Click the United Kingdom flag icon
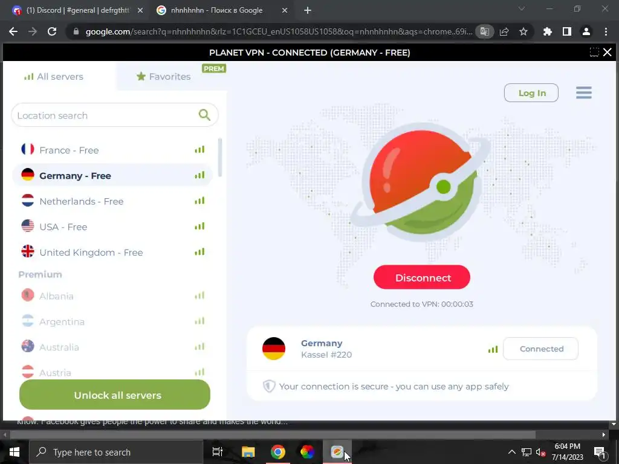This screenshot has height=464, width=619. click(x=28, y=251)
